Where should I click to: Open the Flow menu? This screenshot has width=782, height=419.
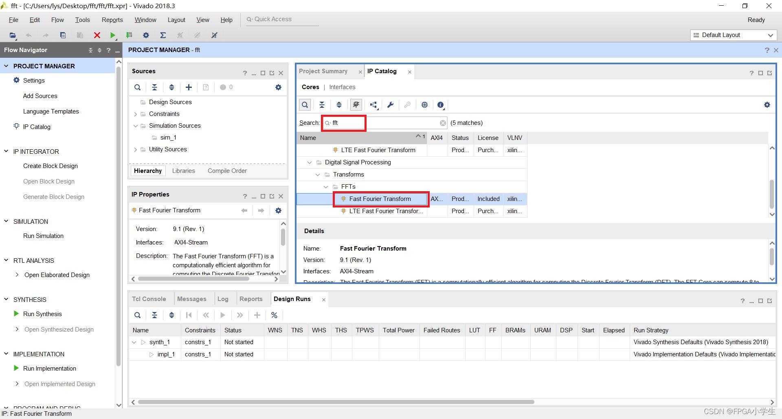(57, 20)
